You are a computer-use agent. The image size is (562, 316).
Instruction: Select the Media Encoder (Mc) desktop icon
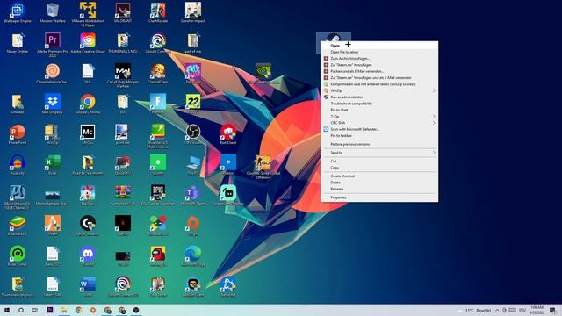click(88, 134)
